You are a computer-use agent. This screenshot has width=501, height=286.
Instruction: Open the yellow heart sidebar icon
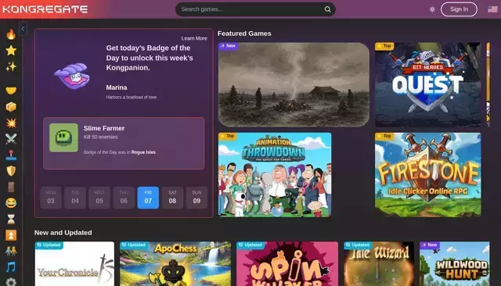[11, 91]
